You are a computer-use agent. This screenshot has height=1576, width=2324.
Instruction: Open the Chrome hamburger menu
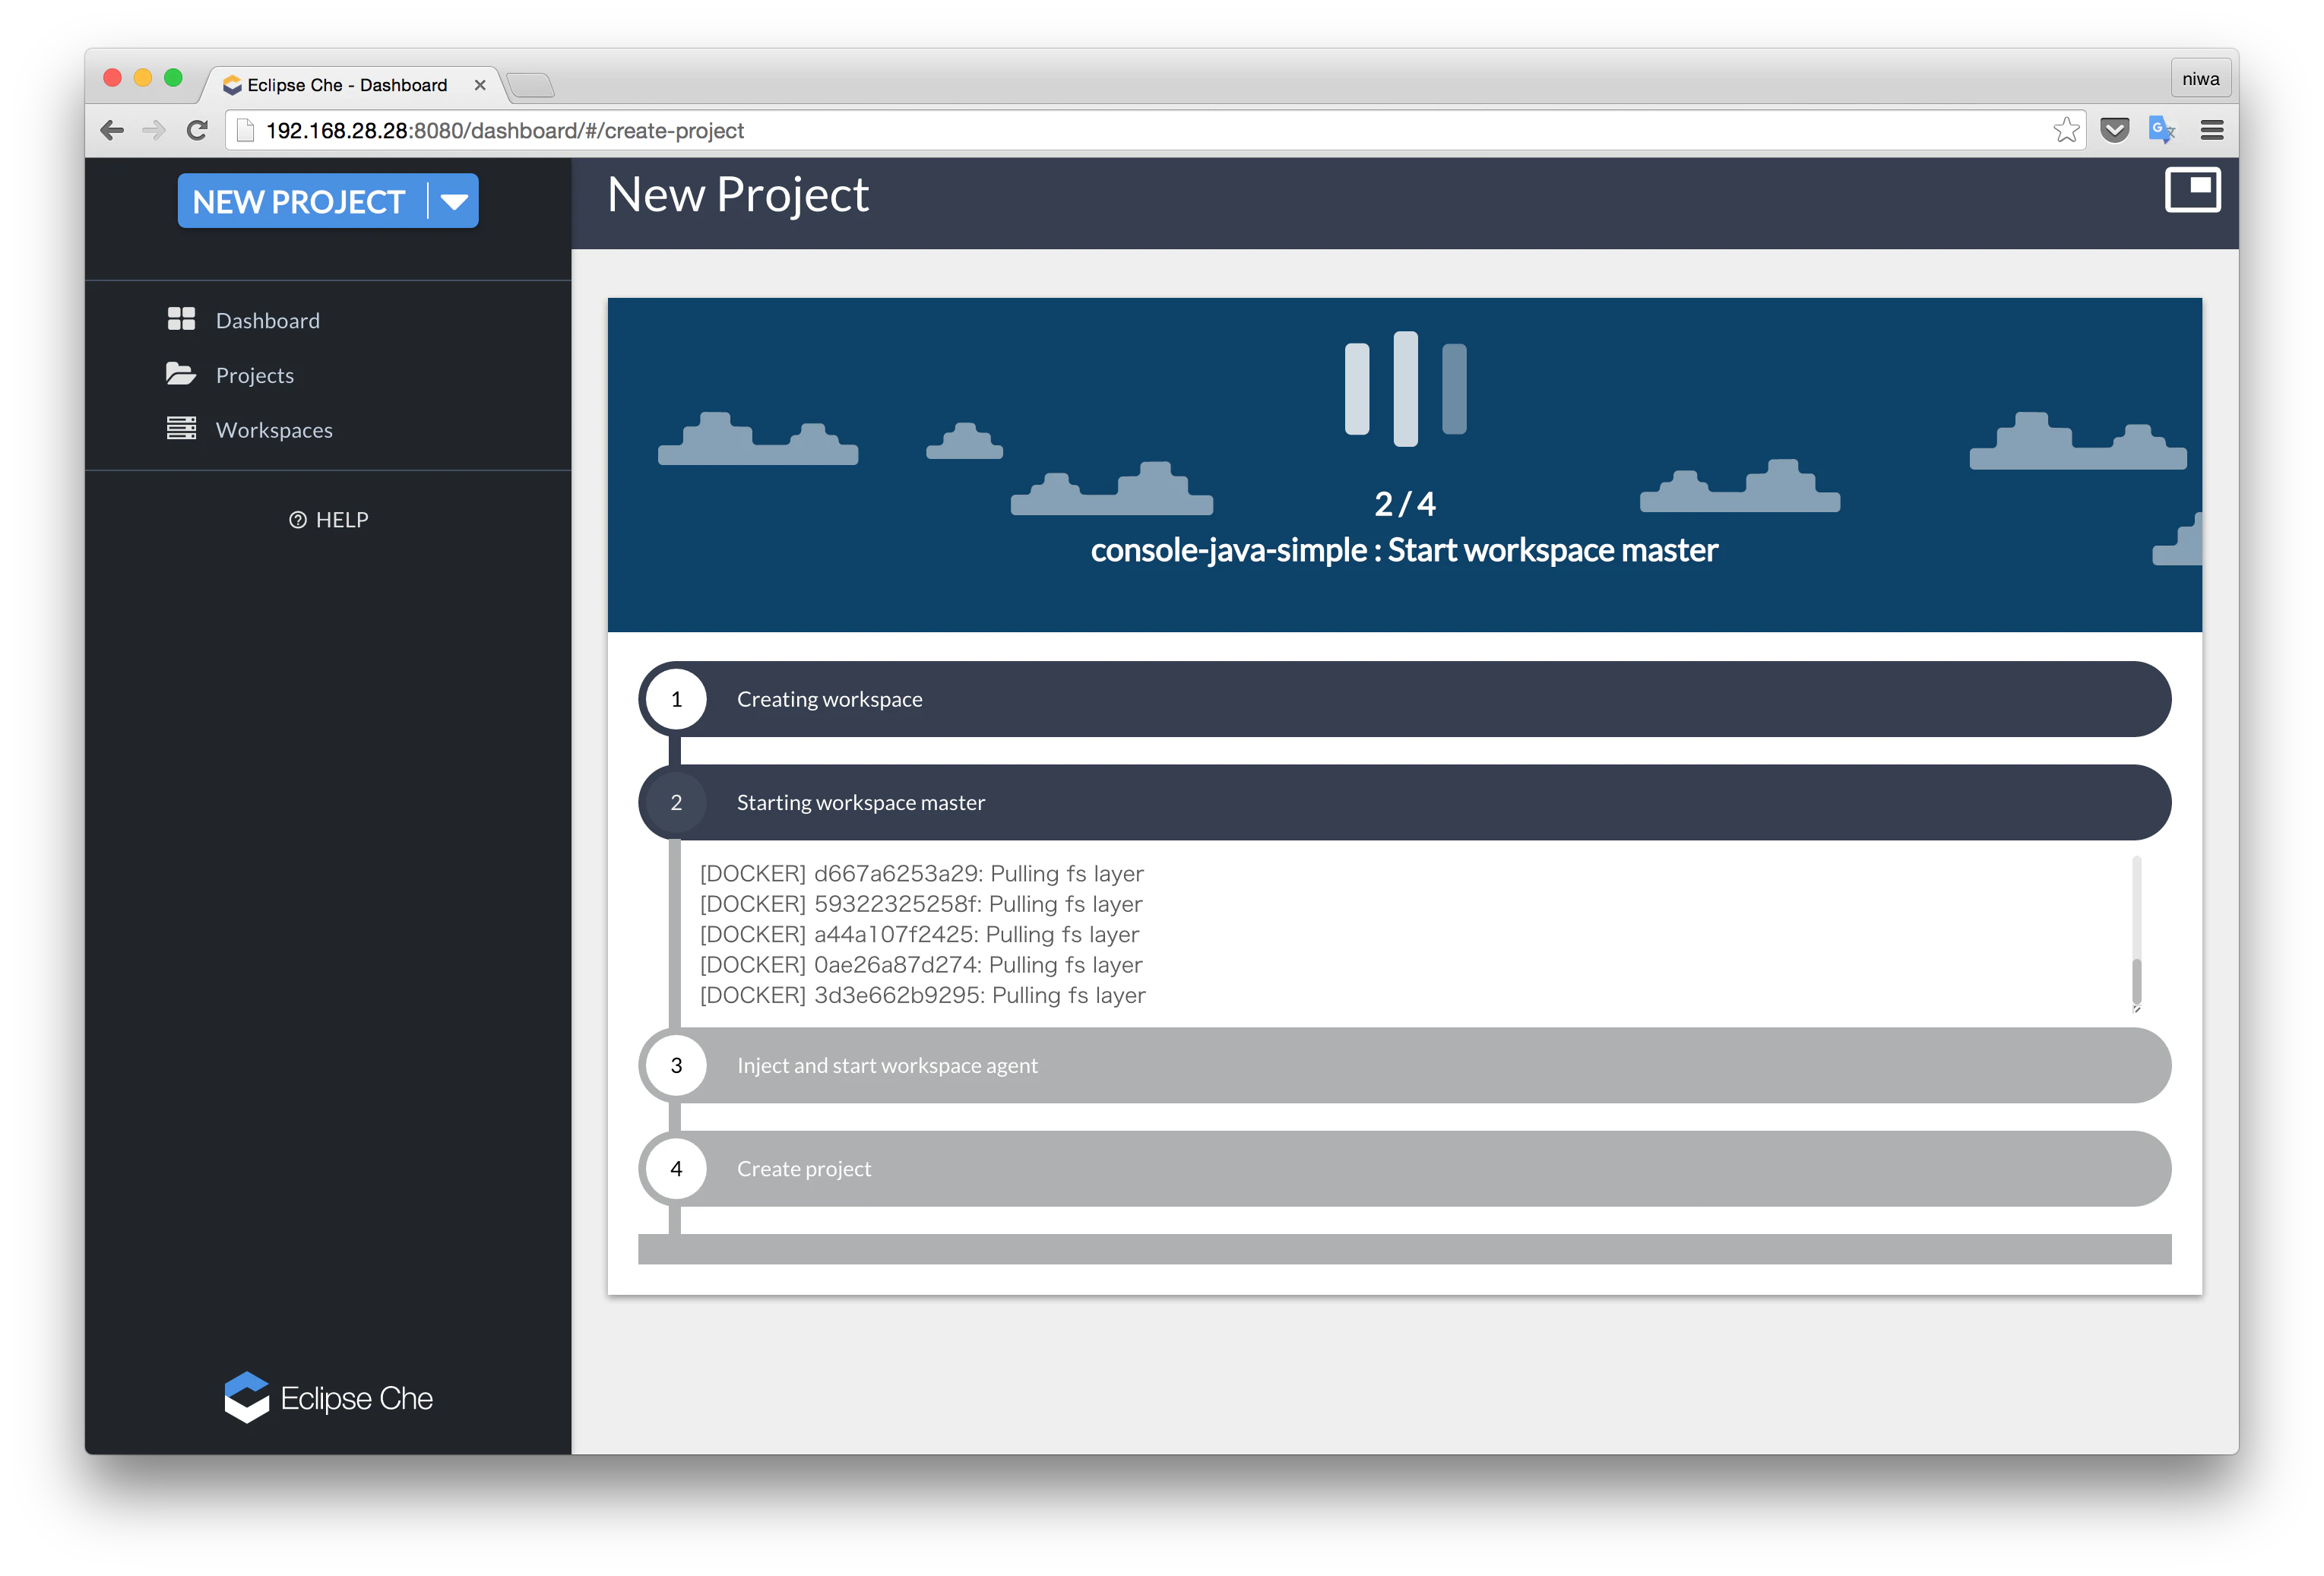[x=2212, y=130]
